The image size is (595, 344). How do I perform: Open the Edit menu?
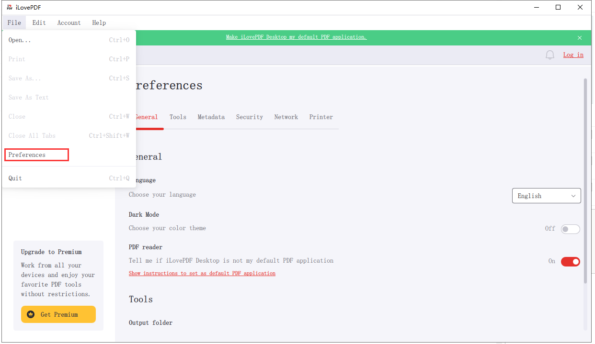(39, 22)
